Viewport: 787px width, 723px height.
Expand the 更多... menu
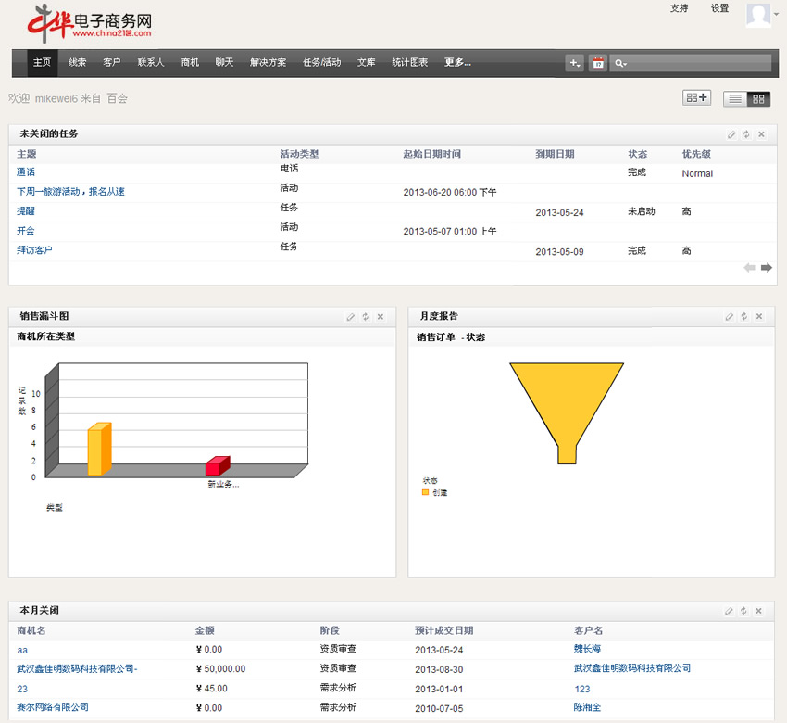tap(457, 63)
